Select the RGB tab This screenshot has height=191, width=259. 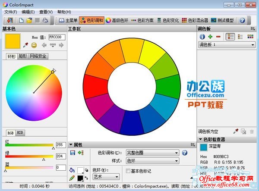(x=11, y=133)
